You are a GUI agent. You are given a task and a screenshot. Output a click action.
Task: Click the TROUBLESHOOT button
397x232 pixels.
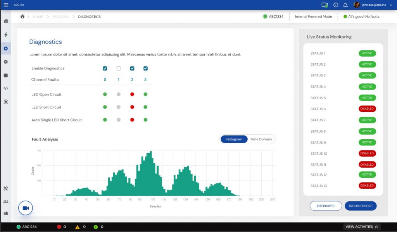(x=361, y=206)
